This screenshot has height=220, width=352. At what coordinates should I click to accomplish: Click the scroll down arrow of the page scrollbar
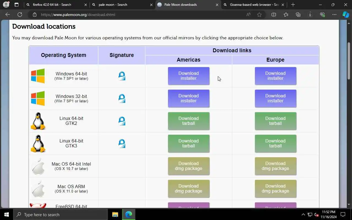(349, 205)
